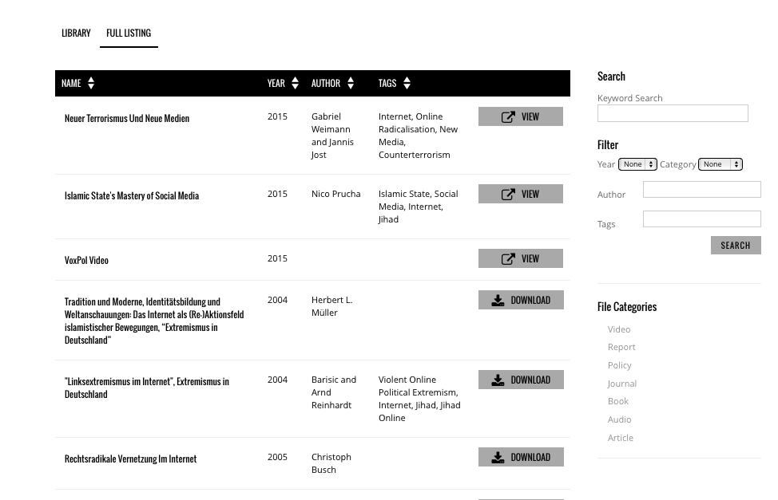
Task: Open the Video file category
Action: pos(619,329)
